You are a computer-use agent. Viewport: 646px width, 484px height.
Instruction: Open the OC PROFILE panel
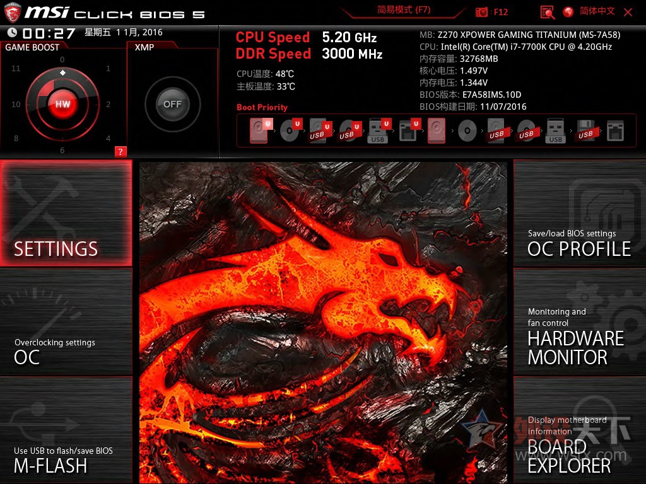pos(580,214)
